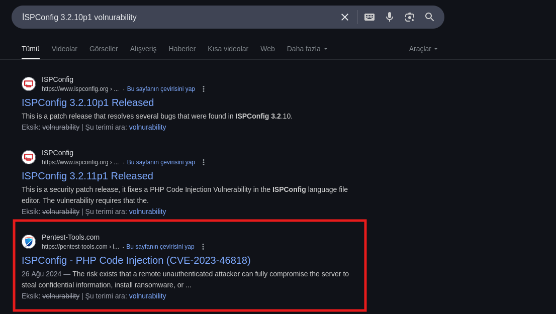The height and width of the screenshot is (314, 556).
Task: Select the Haberler tab
Action: point(182,49)
